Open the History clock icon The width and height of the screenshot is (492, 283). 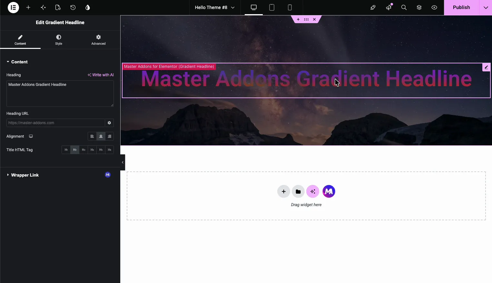point(73,7)
